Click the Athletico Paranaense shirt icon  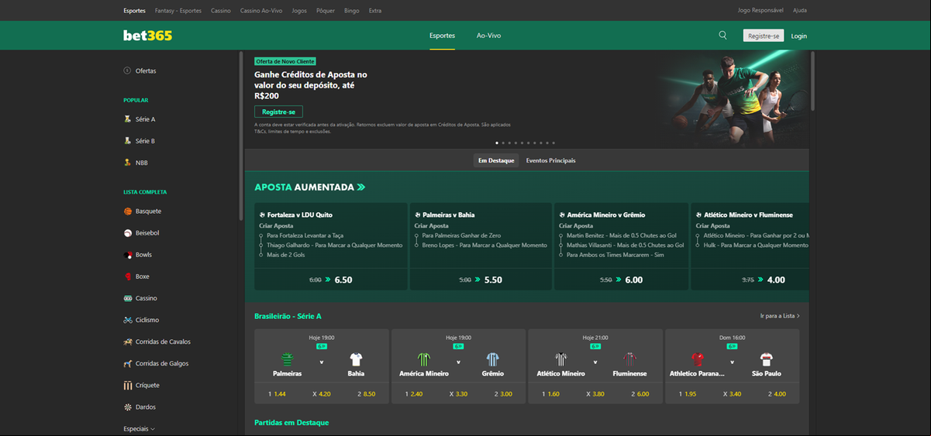(698, 359)
